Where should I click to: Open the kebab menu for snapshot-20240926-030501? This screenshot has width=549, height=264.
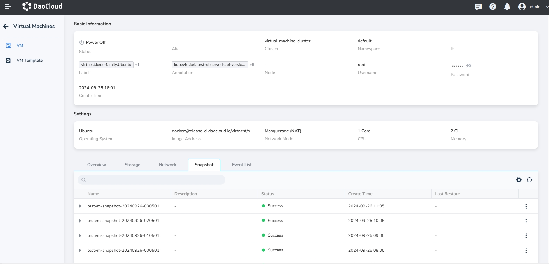coord(526,206)
